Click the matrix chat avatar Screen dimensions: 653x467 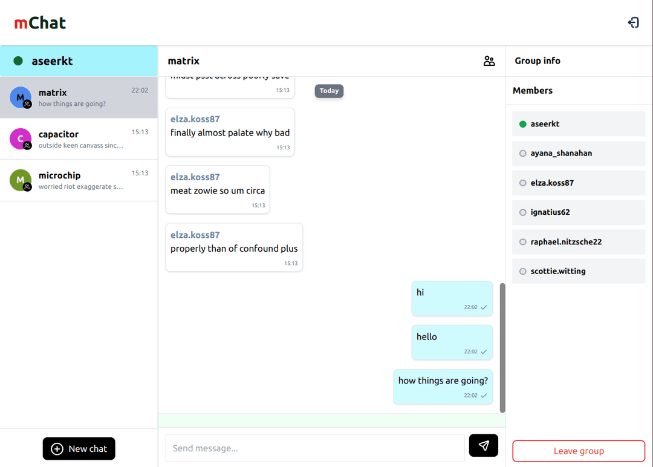point(21,97)
